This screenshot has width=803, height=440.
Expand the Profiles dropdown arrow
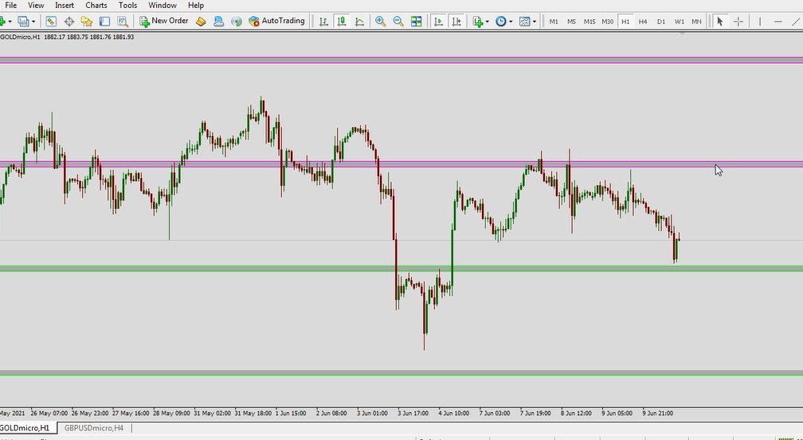(x=33, y=22)
